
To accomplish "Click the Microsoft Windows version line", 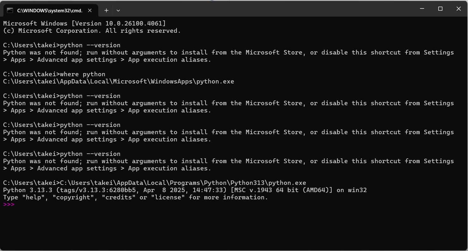I will pyautogui.click(x=84, y=23).
